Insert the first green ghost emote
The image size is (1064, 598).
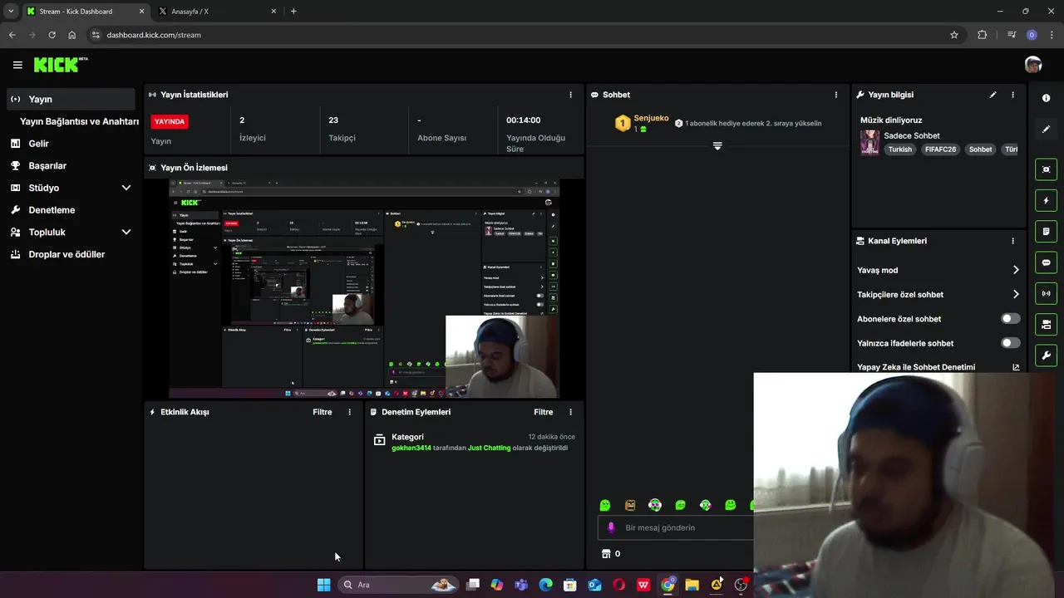605,505
